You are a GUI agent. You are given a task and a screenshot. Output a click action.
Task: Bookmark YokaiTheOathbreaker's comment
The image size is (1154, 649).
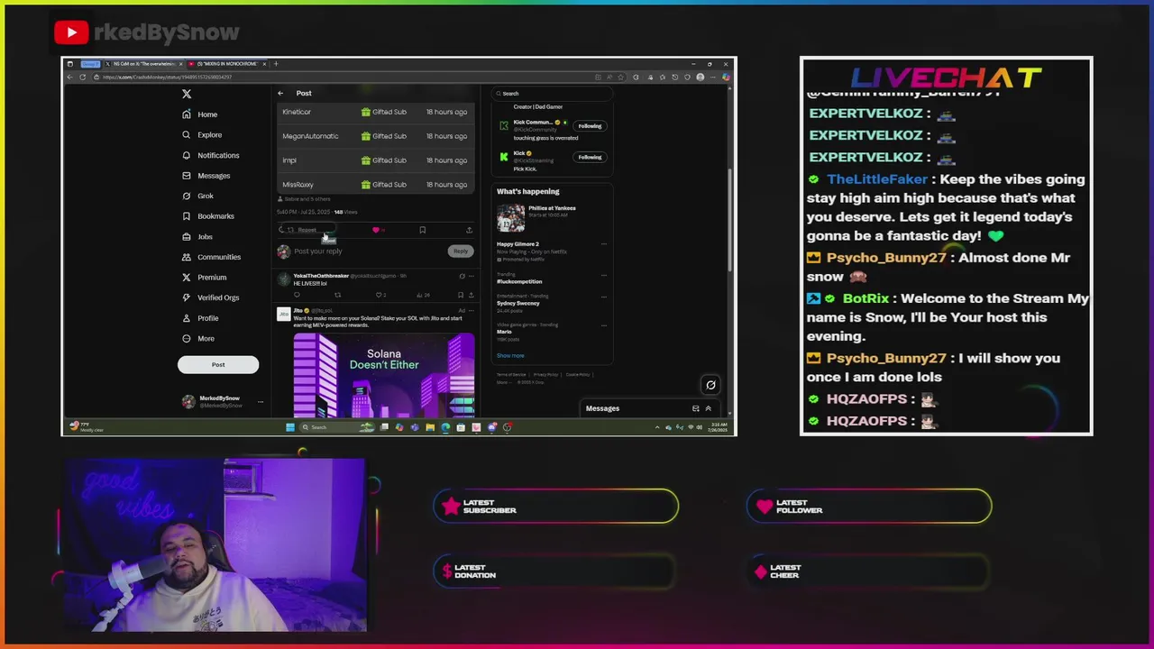point(460,295)
